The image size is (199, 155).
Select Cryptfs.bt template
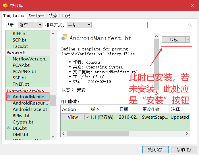[28, 122]
